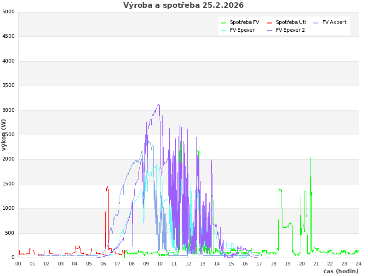Click the FV Epever 2 legend label
Viewport: 368px width, 276px height.
[x=290, y=30]
